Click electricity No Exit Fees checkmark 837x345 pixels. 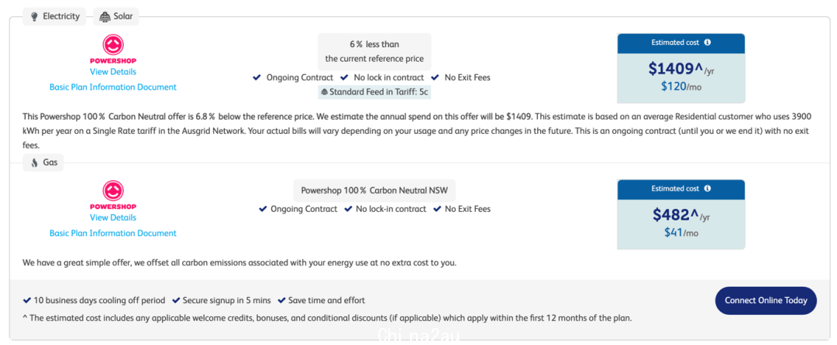435,77
